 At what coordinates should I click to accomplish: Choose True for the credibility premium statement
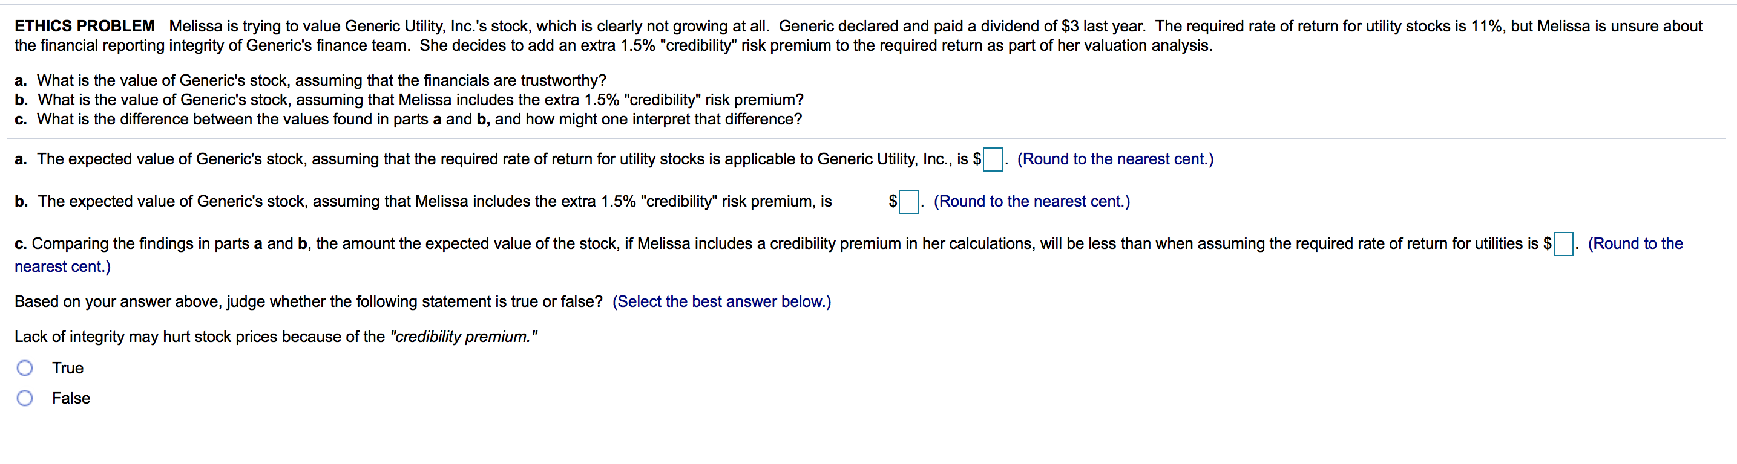[25, 368]
